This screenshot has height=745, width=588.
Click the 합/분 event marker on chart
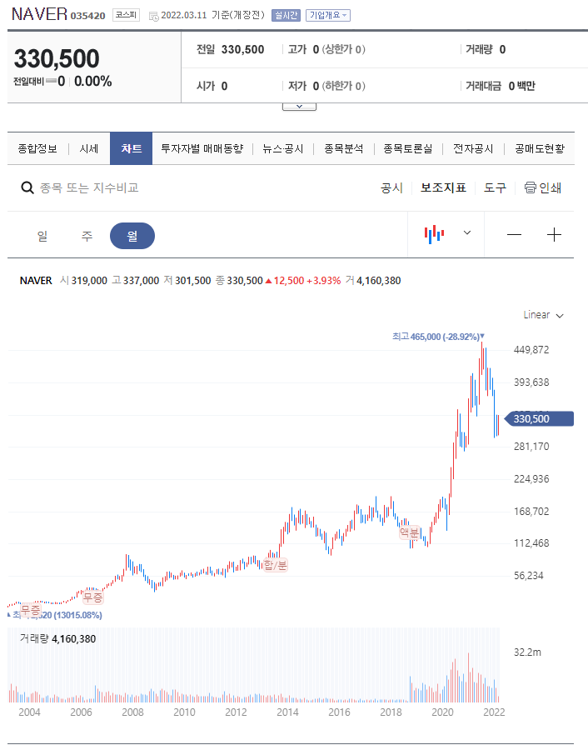[276, 565]
